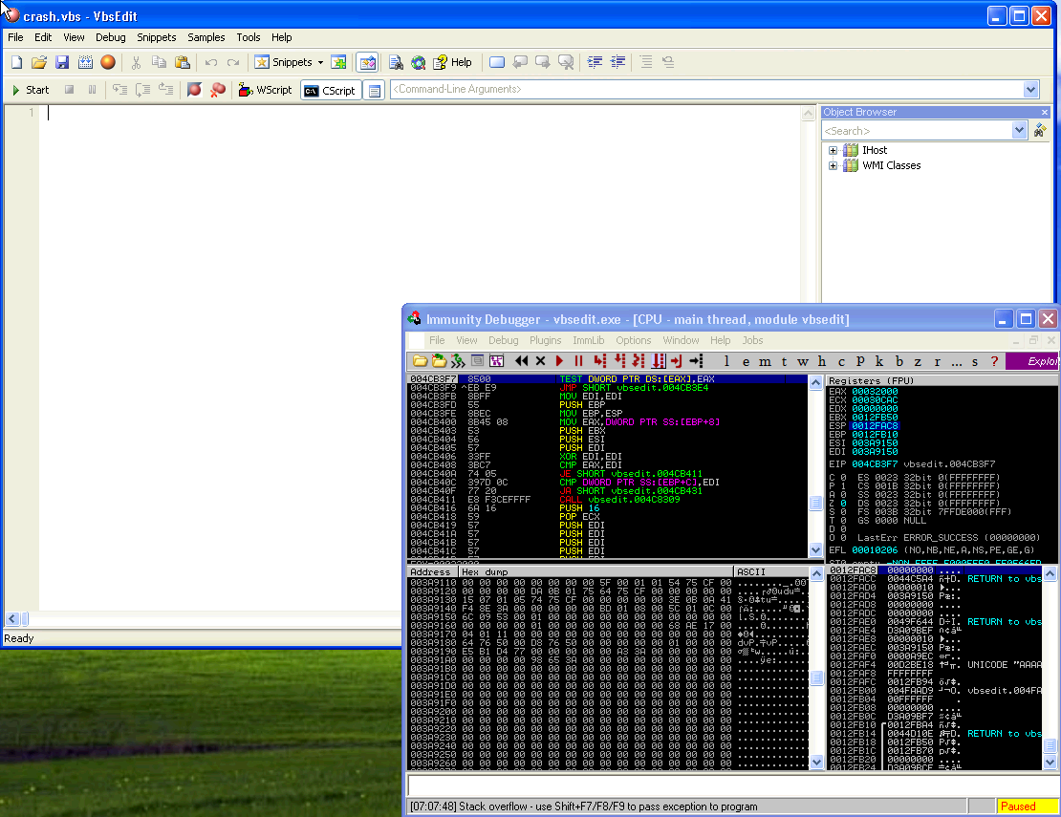This screenshot has width=1061, height=817.
Task: Click the globe search icon in VbsEdit toolbar
Action: 419,62
